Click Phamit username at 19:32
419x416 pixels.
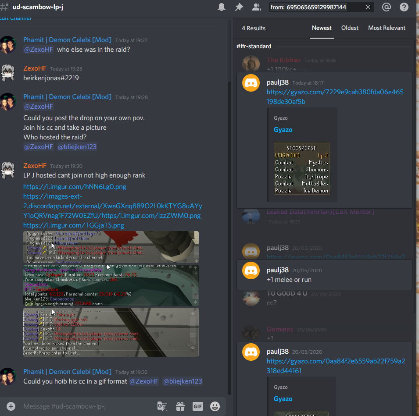tap(67, 372)
